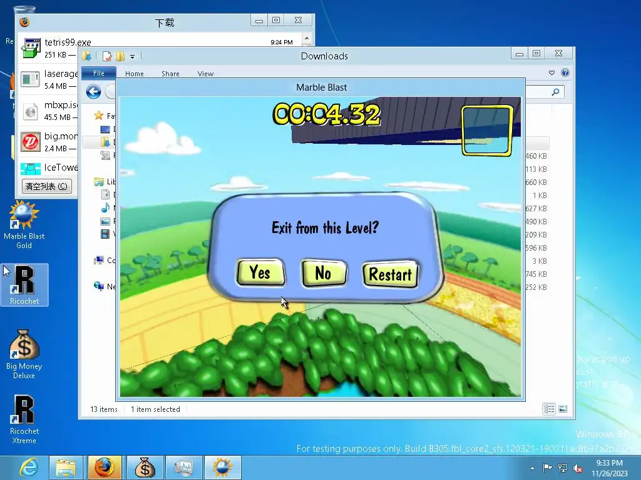Screen dimensions: 641x480
Task: Open the network tray icon
Action: click(563, 467)
